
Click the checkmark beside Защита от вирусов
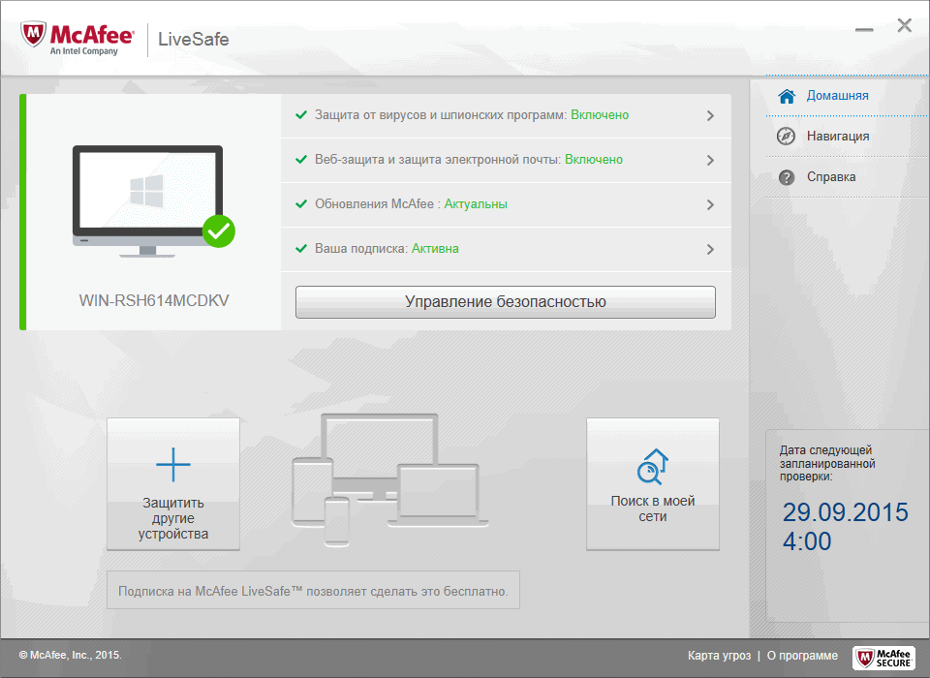(x=301, y=114)
